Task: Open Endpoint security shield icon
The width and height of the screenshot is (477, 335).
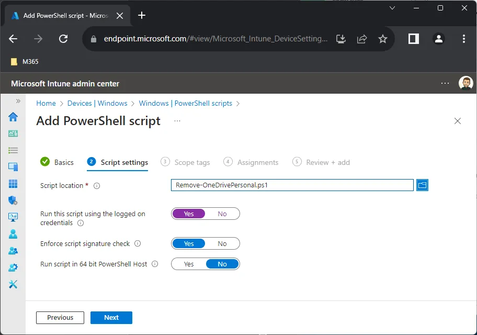Action: point(13,200)
